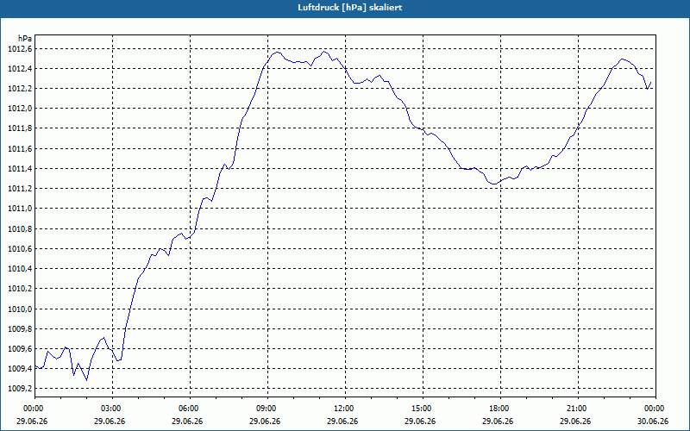Click the chart title Luftdruck [hPa] skaliert
Image resolution: width=690 pixels, height=431 pixels.
coord(350,8)
